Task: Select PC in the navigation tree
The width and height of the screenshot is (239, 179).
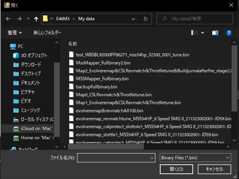Action: [x=16, y=46]
